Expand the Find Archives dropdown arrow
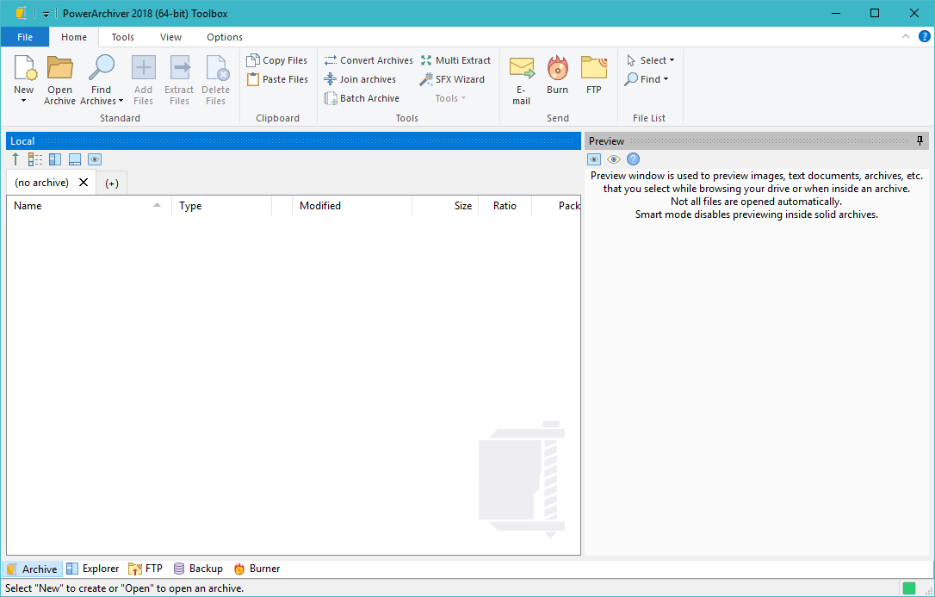935x597 pixels. point(121,101)
